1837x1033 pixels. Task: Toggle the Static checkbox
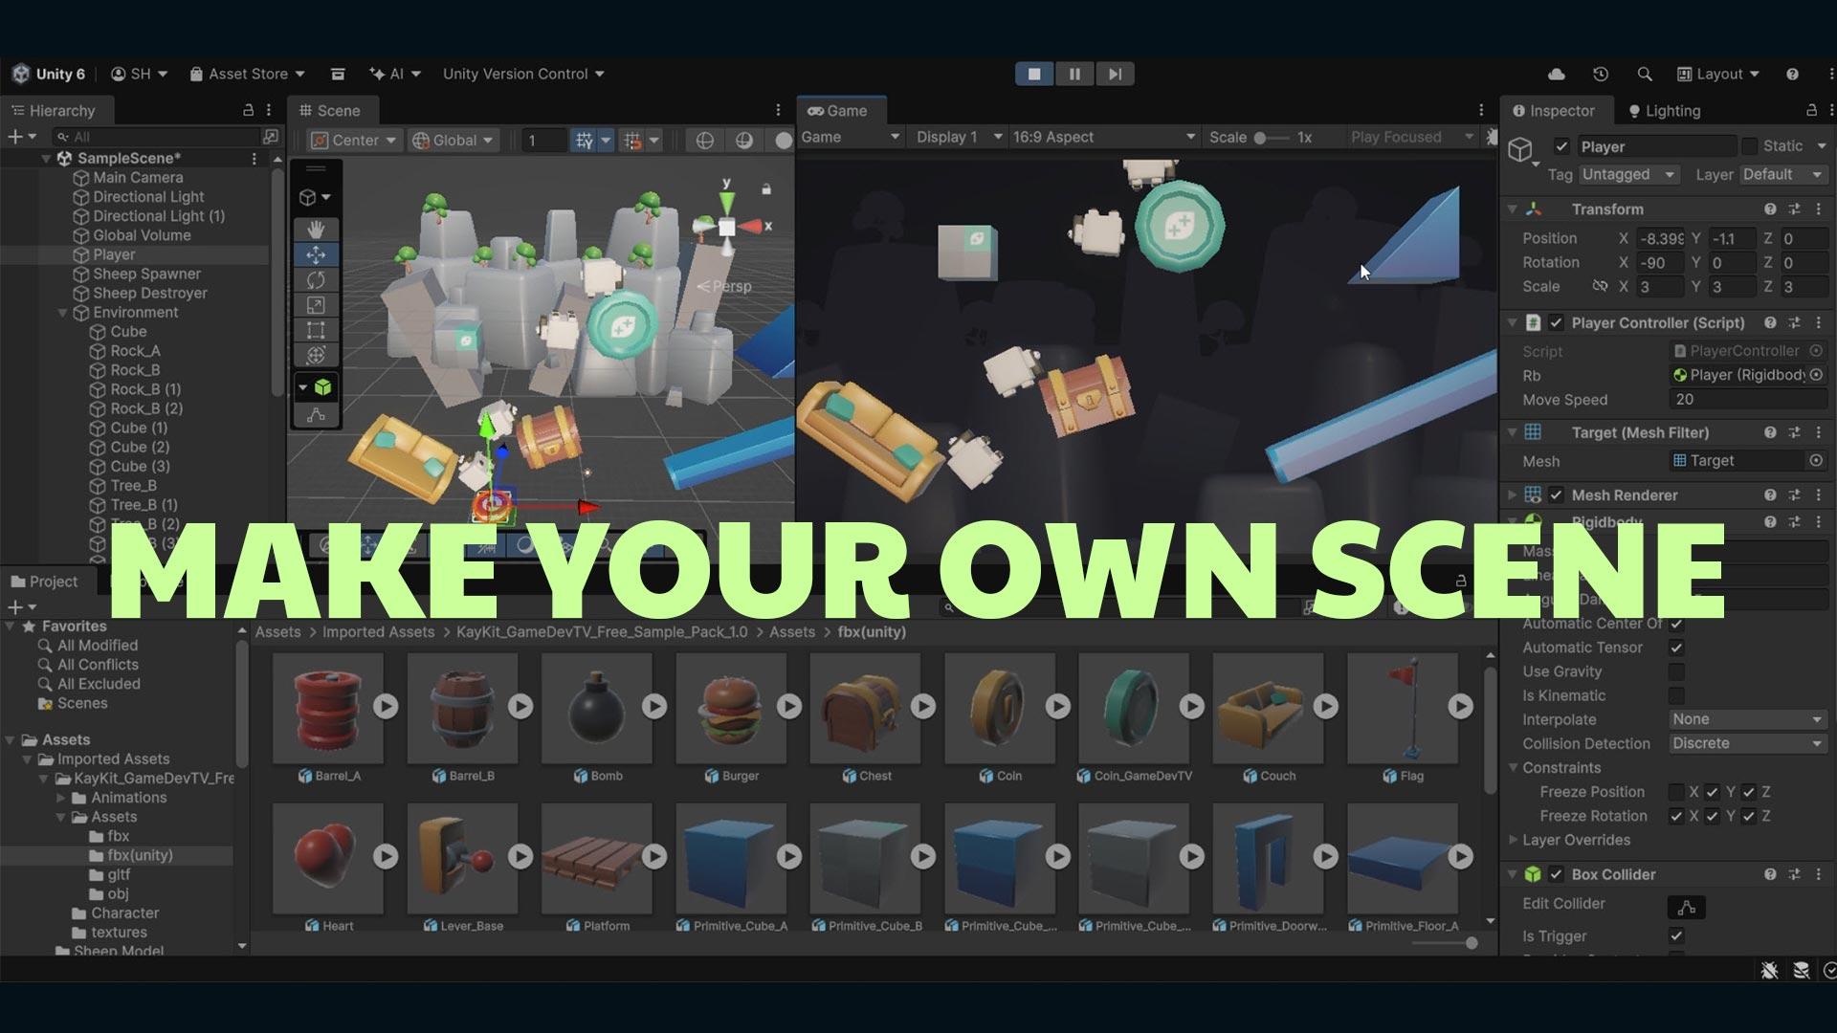tap(1749, 146)
